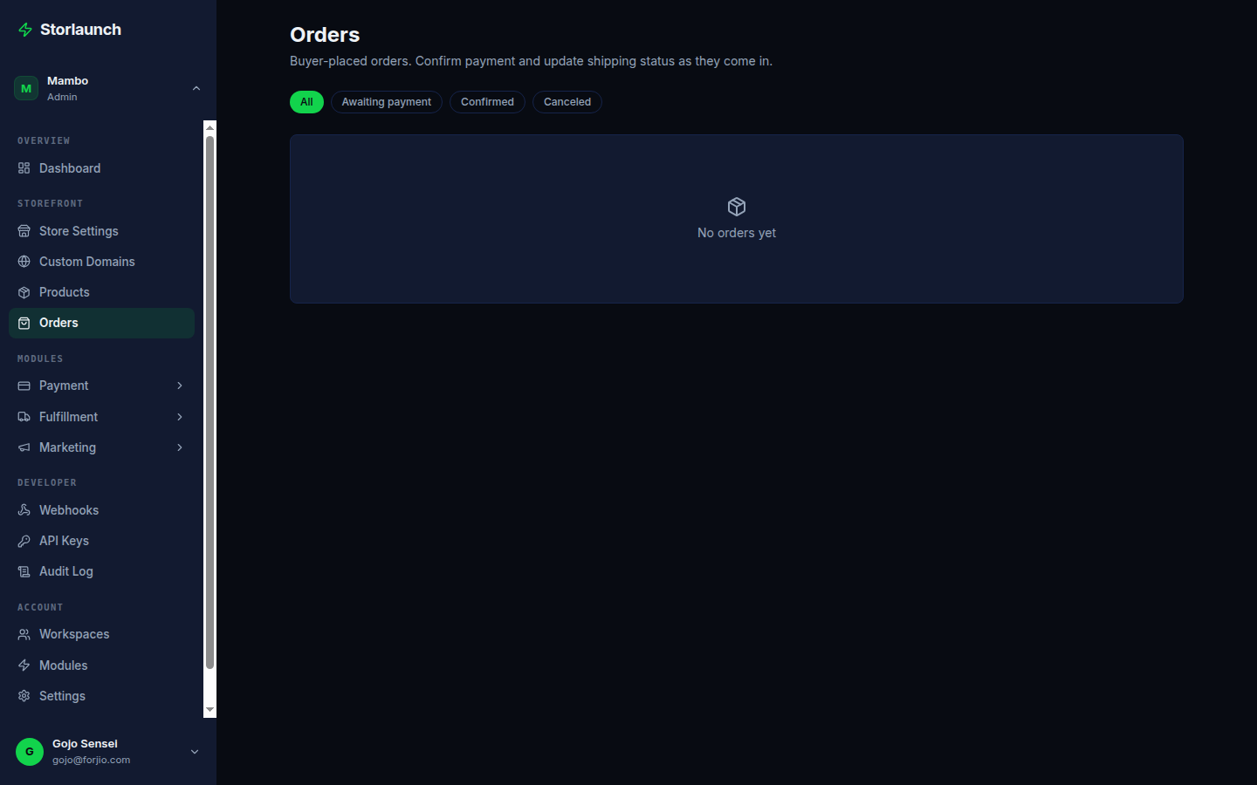Filter orders by Confirmed

(x=487, y=102)
